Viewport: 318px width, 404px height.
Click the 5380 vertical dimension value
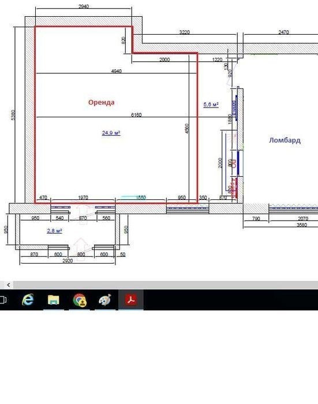click(x=13, y=115)
